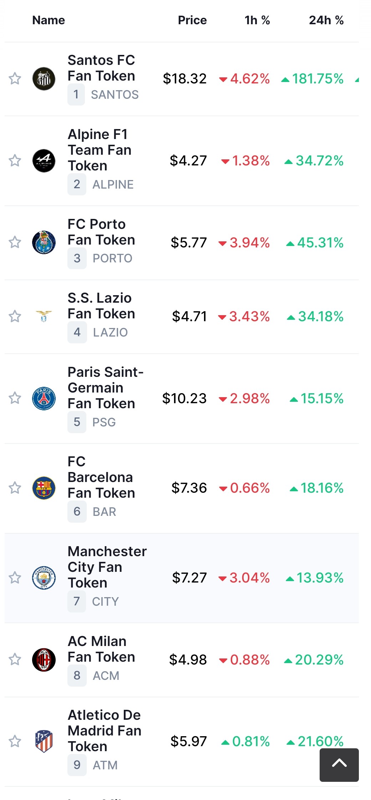Sort by the 1h % column header
The width and height of the screenshot is (371, 800).
coord(257,20)
